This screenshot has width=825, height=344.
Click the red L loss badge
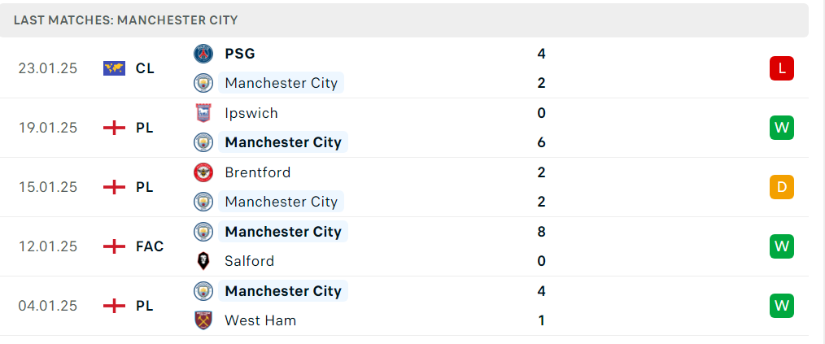click(781, 68)
